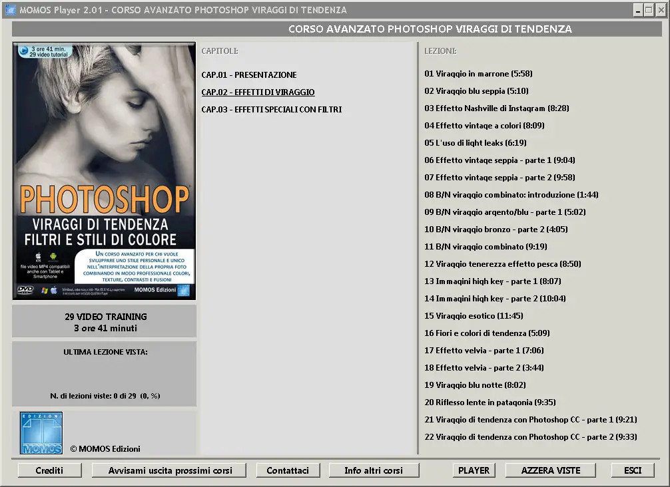Open lesson 18 Effetto velvia parte 2
This screenshot has width=670, height=487.
[x=484, y=367]
